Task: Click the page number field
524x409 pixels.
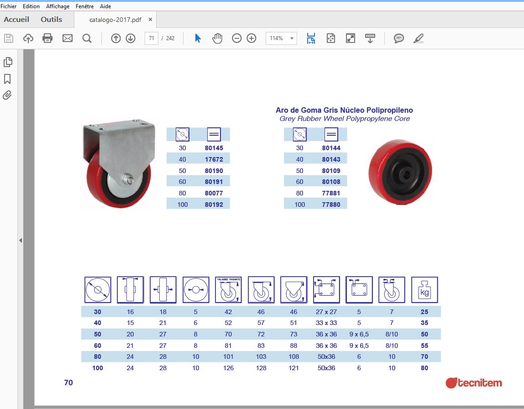Action: pyautogui.click(x=152, y=38)
